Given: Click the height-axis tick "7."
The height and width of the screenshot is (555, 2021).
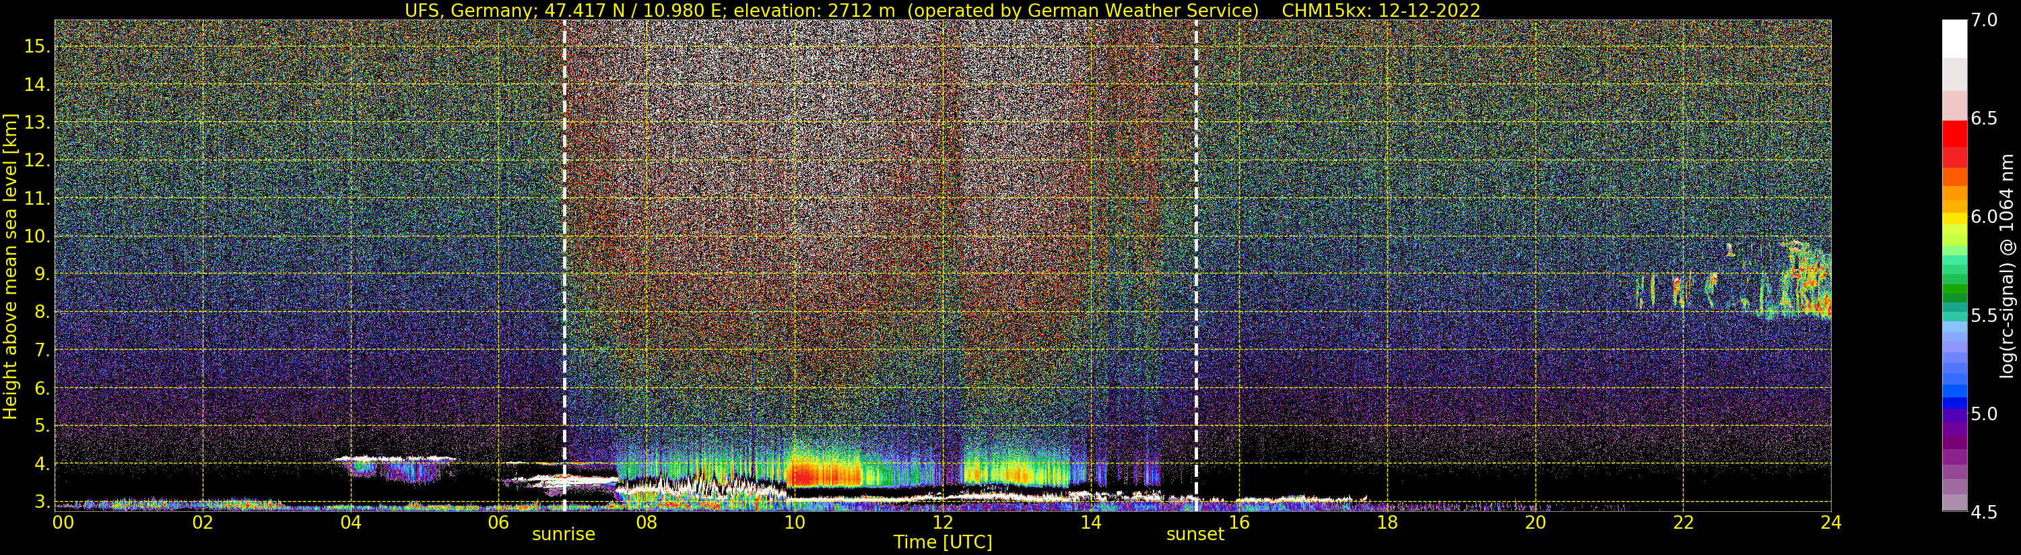Looking at the screenshot, I should point(42,350).
